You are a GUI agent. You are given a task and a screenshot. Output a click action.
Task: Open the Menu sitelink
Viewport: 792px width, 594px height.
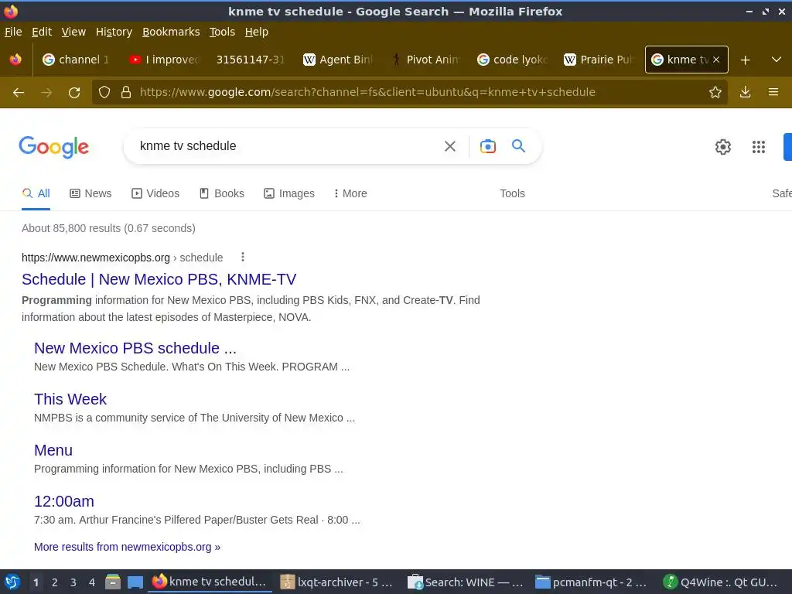point(53,450)
